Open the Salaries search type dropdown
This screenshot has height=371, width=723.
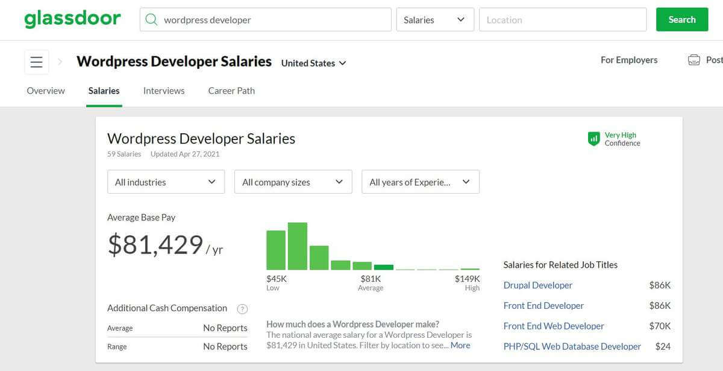[x=435, y=19]
